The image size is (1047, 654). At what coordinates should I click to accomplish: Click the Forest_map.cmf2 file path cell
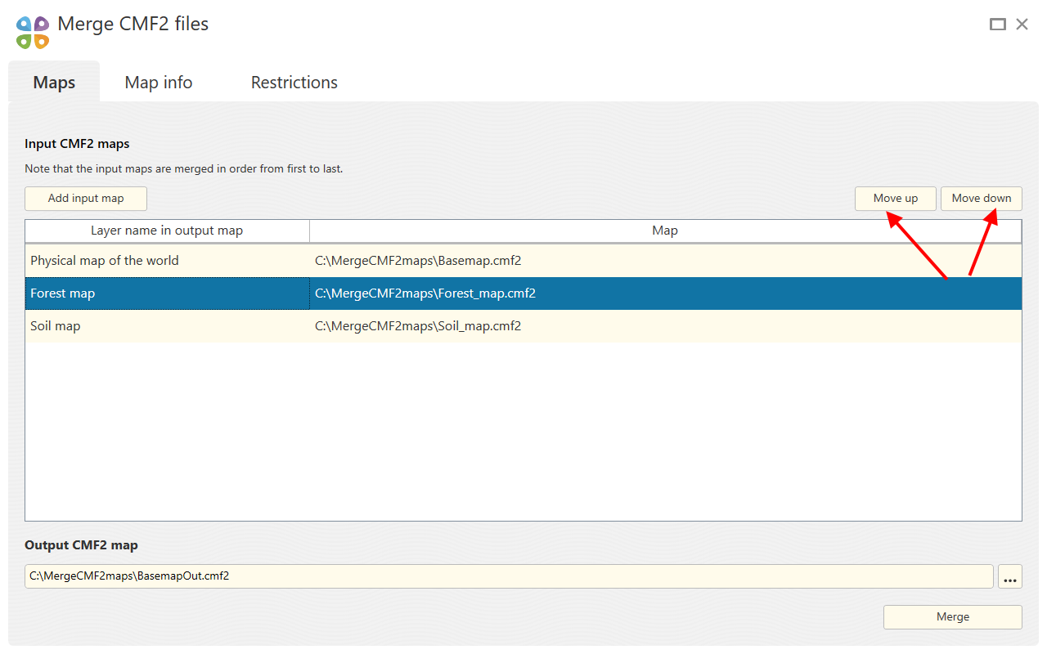tap(666, 293)
